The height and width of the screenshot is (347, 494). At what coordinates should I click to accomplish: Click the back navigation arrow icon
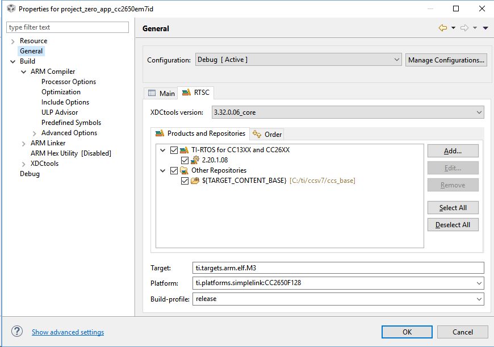point(442,28)
